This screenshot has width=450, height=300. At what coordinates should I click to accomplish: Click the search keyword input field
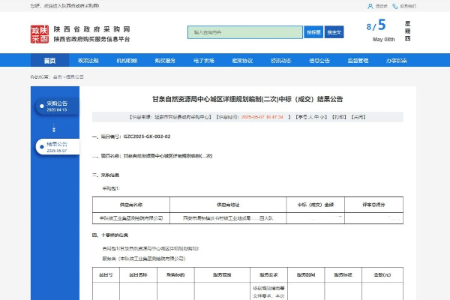point(244,32)
